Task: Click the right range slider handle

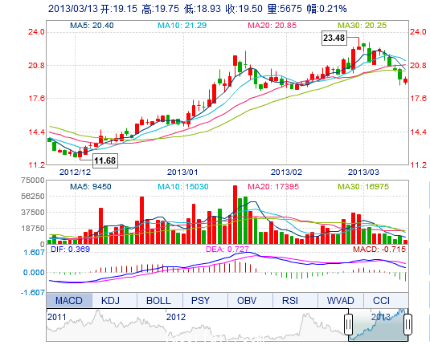Action: pos(408,324)
